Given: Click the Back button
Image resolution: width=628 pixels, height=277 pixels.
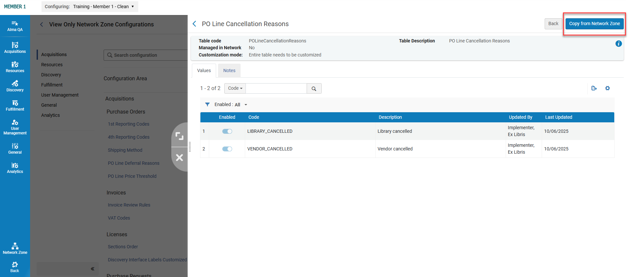Looking at the screenshot, I should pos(553,23).
